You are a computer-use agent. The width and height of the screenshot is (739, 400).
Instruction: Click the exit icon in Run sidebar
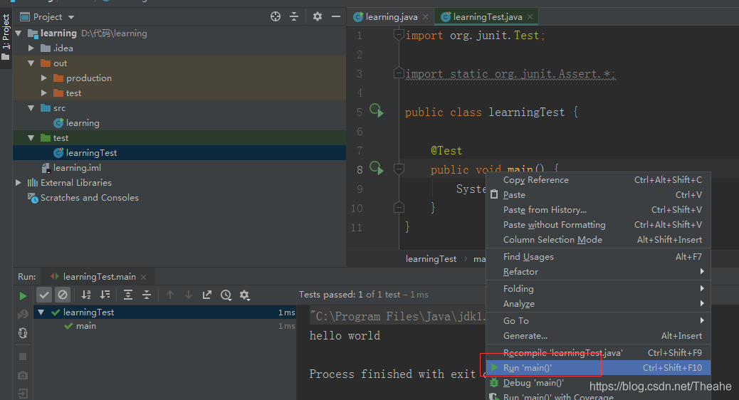tap(23, 394)
